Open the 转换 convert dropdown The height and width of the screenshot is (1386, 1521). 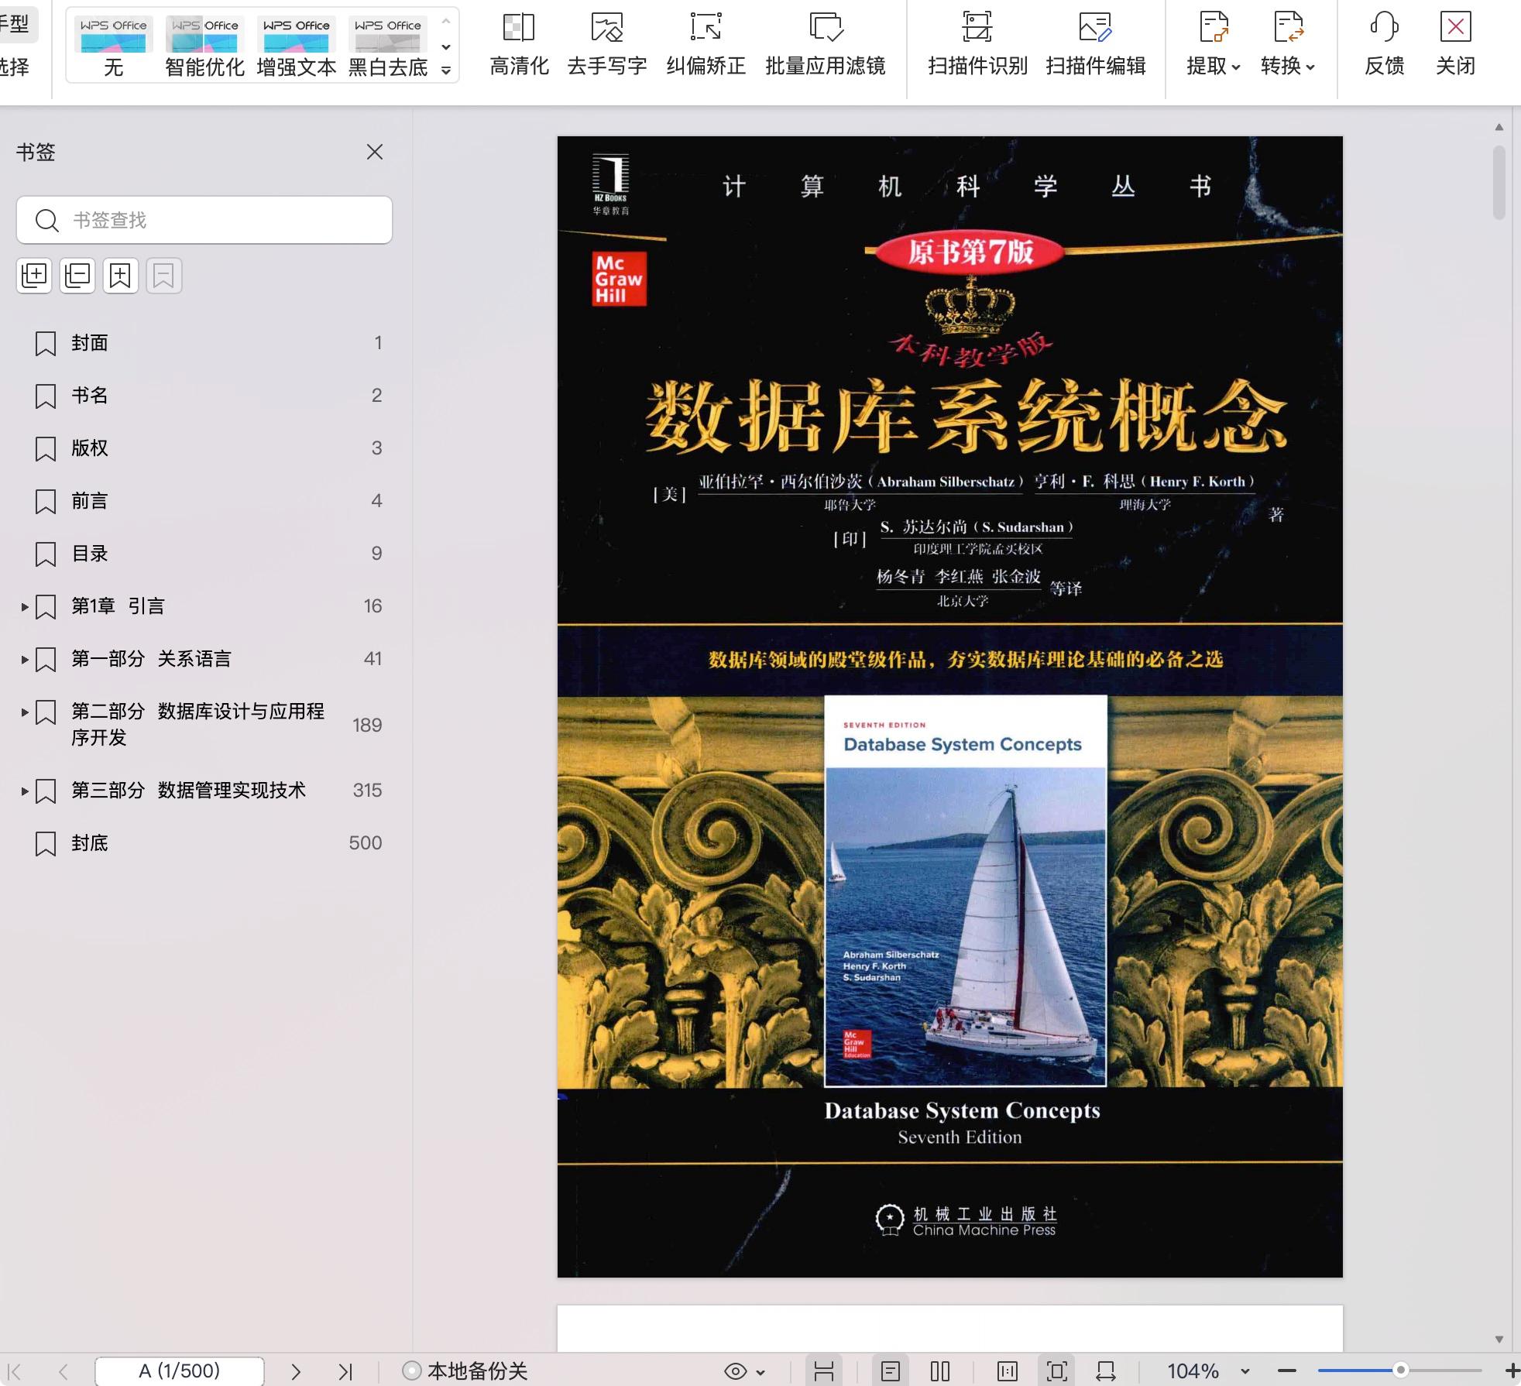(1288, 45)
